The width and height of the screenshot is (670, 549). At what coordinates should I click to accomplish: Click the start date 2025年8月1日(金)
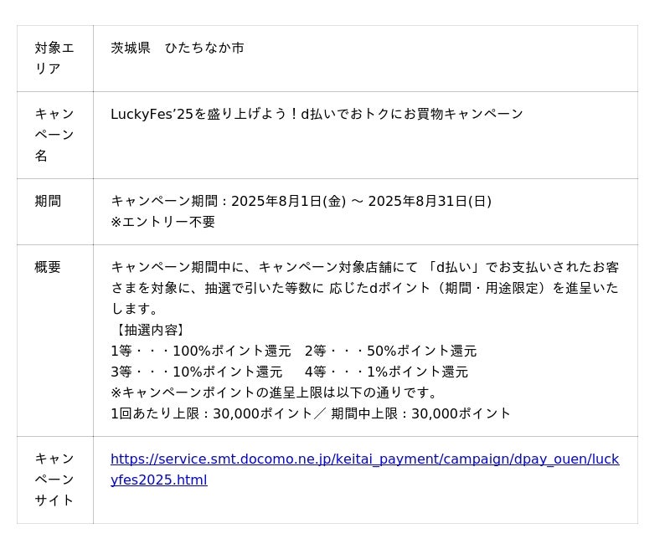click(288, 201)
